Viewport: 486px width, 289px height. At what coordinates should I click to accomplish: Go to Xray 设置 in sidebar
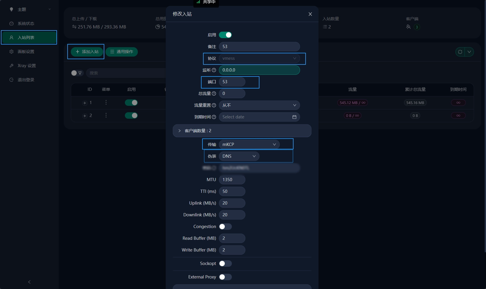tap(26, 66)
